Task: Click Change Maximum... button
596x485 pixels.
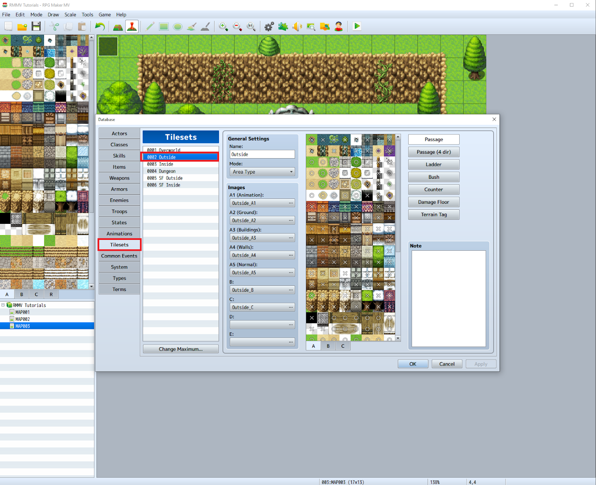Action: [x=181, y=349]
